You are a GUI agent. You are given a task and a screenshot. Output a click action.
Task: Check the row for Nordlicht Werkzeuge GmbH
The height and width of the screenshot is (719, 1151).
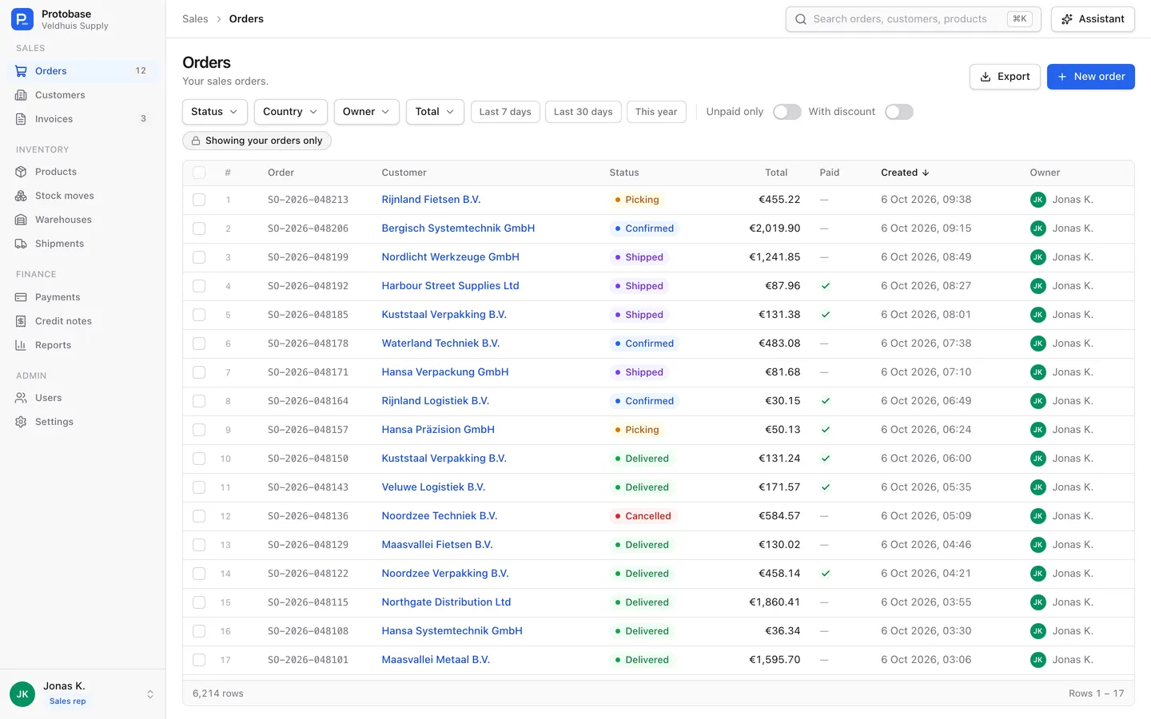(199, 257)
